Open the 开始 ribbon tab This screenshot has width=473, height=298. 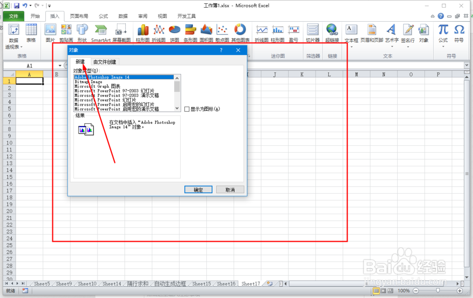point(35,16)
